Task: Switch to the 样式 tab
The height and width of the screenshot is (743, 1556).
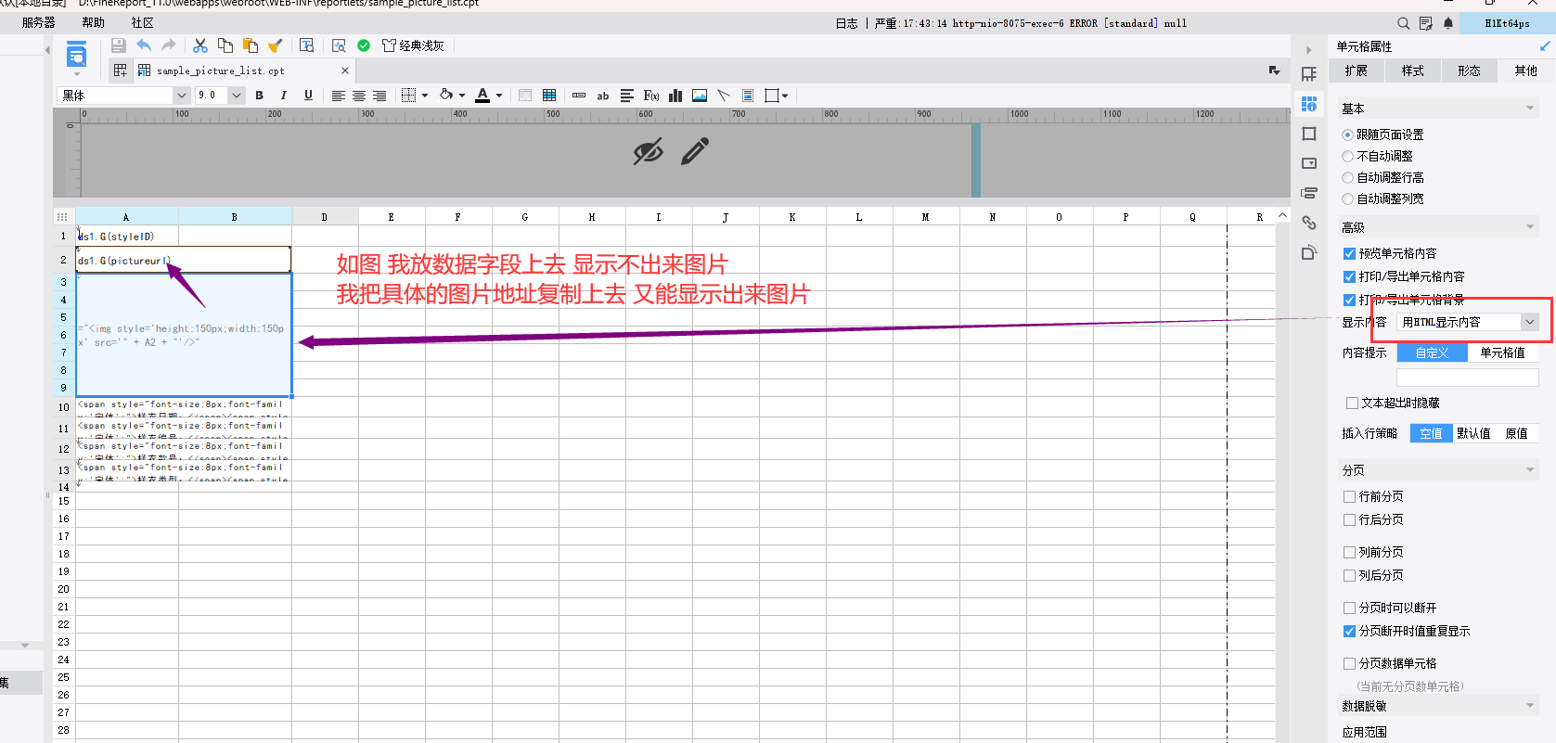Action: 1412,70
